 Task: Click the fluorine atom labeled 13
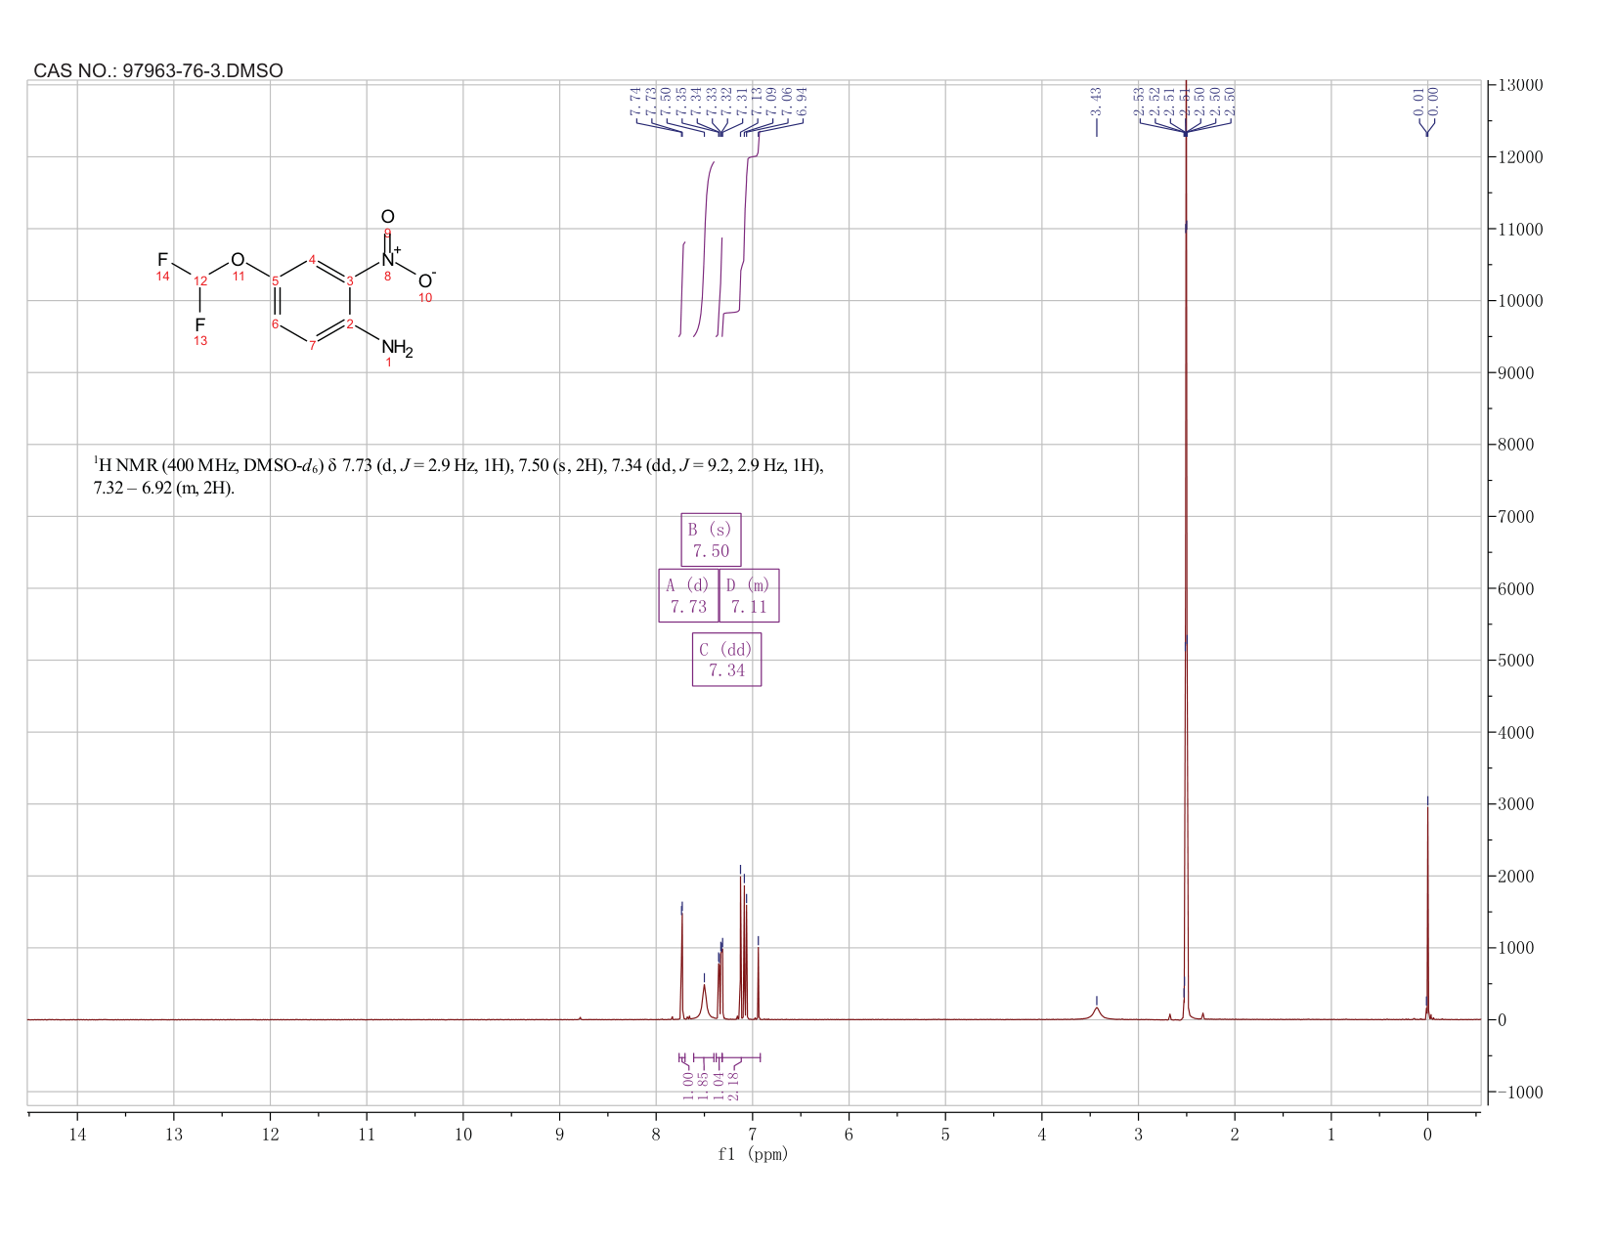tap(200, 324)
